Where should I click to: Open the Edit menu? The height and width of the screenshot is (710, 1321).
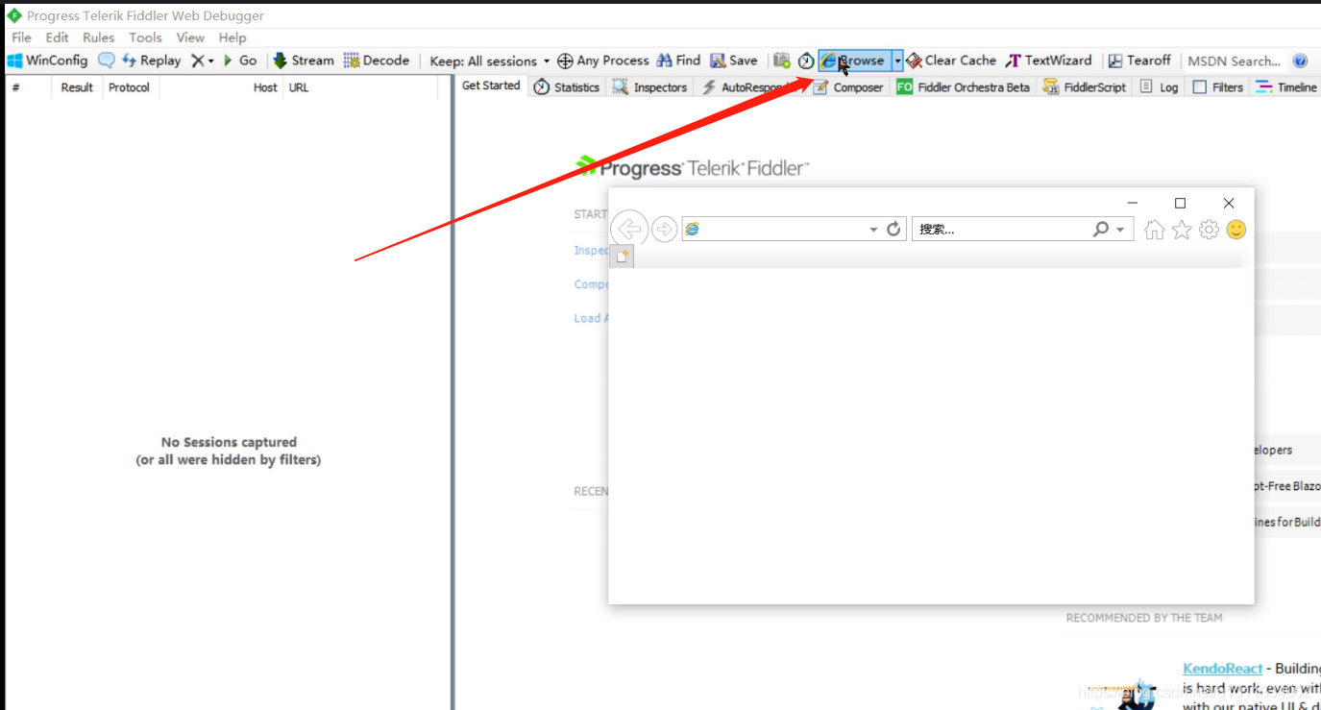pyautogui.click(x=58, y=37)
